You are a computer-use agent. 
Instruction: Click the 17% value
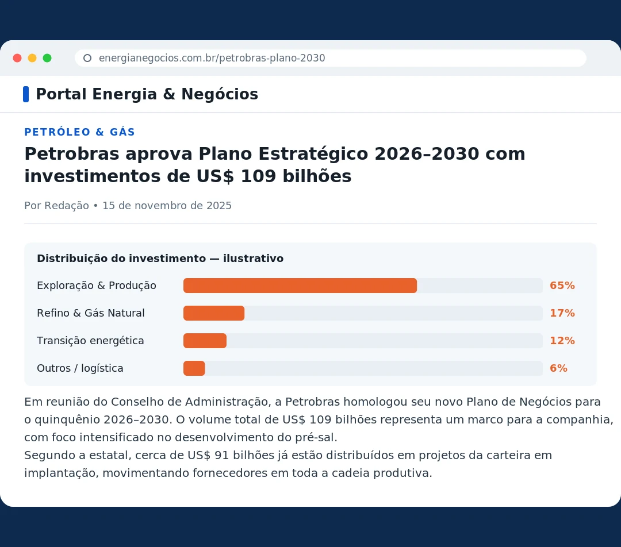click(x=562, y=313)
